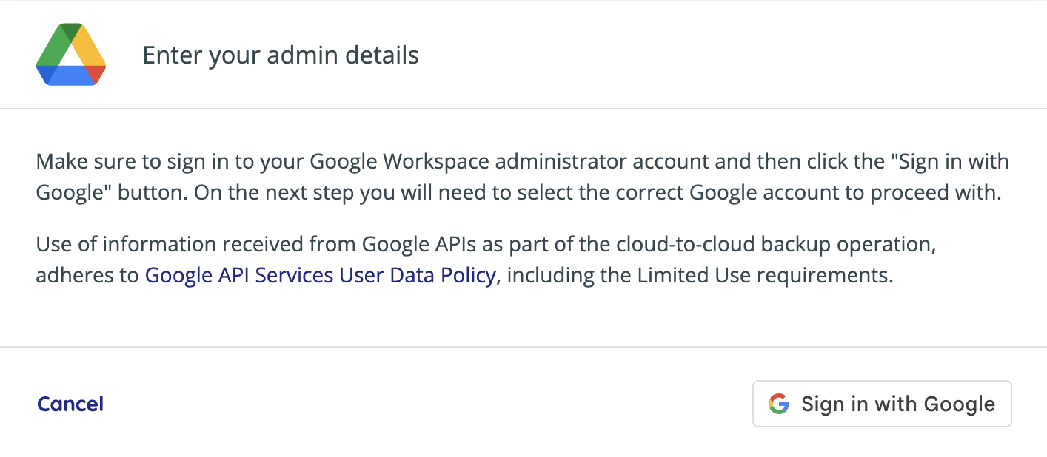The height and width of the screenshot is (457, 1047).
Task: Click the Google Drive logo icon
Action: [x=71, y=55]
